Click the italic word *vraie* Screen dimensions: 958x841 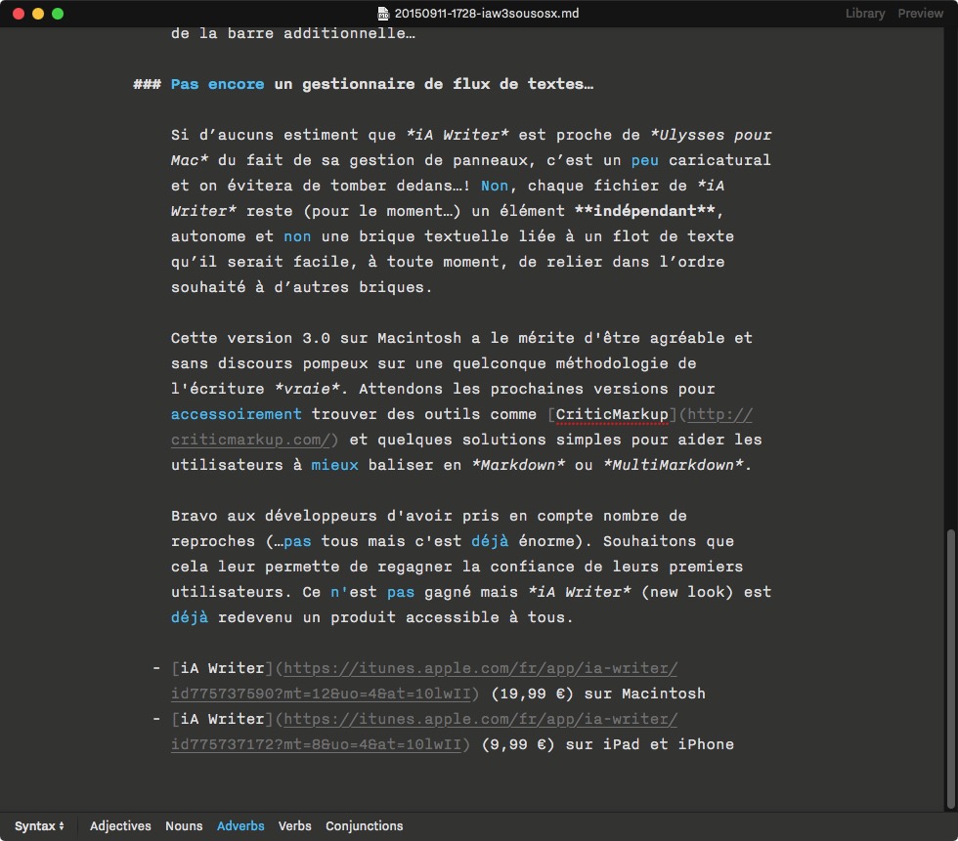[x=307, y=389]
